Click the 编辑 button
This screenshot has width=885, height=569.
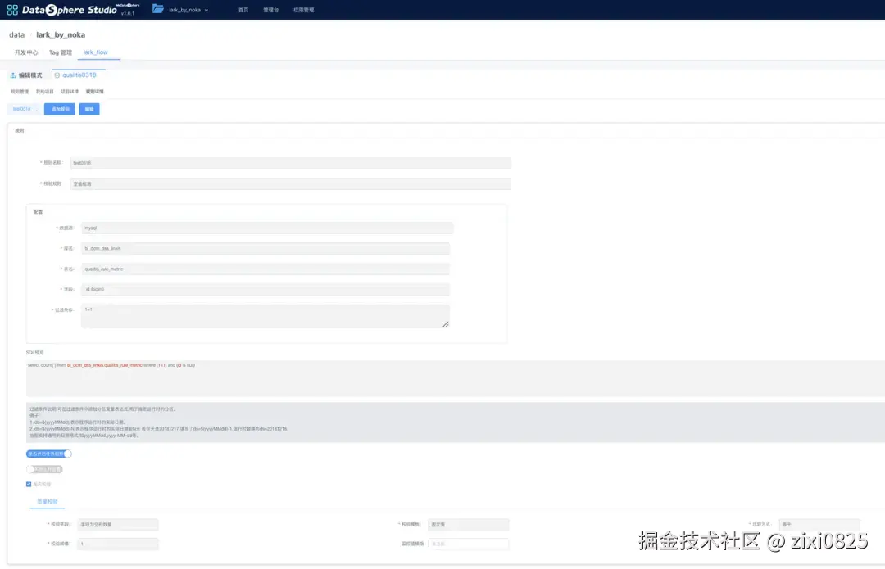(88, 108)
